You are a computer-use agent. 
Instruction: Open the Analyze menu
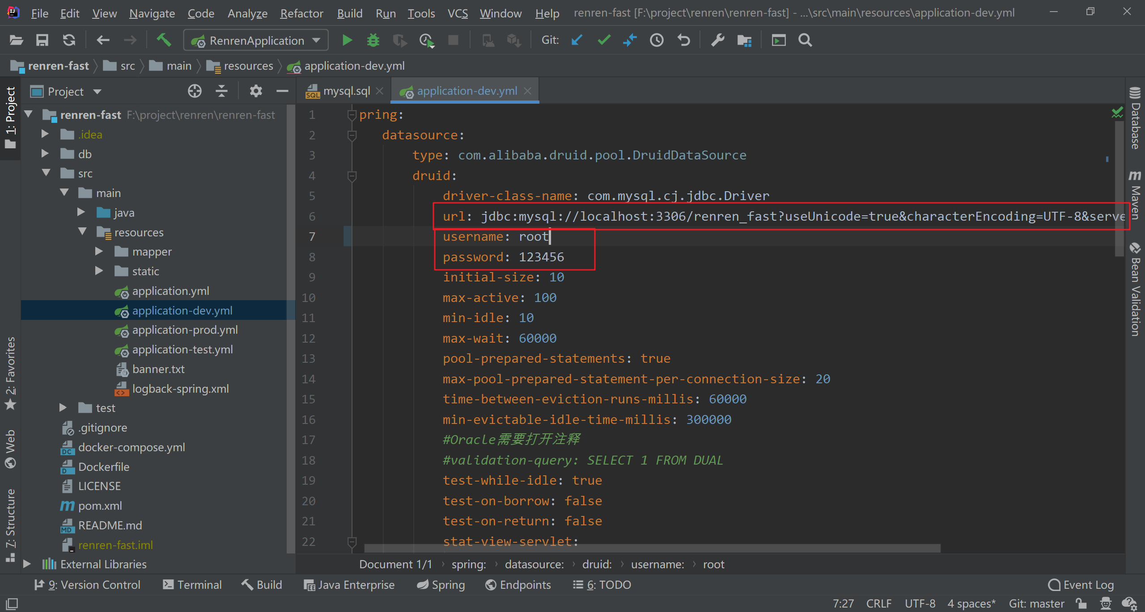247,13
